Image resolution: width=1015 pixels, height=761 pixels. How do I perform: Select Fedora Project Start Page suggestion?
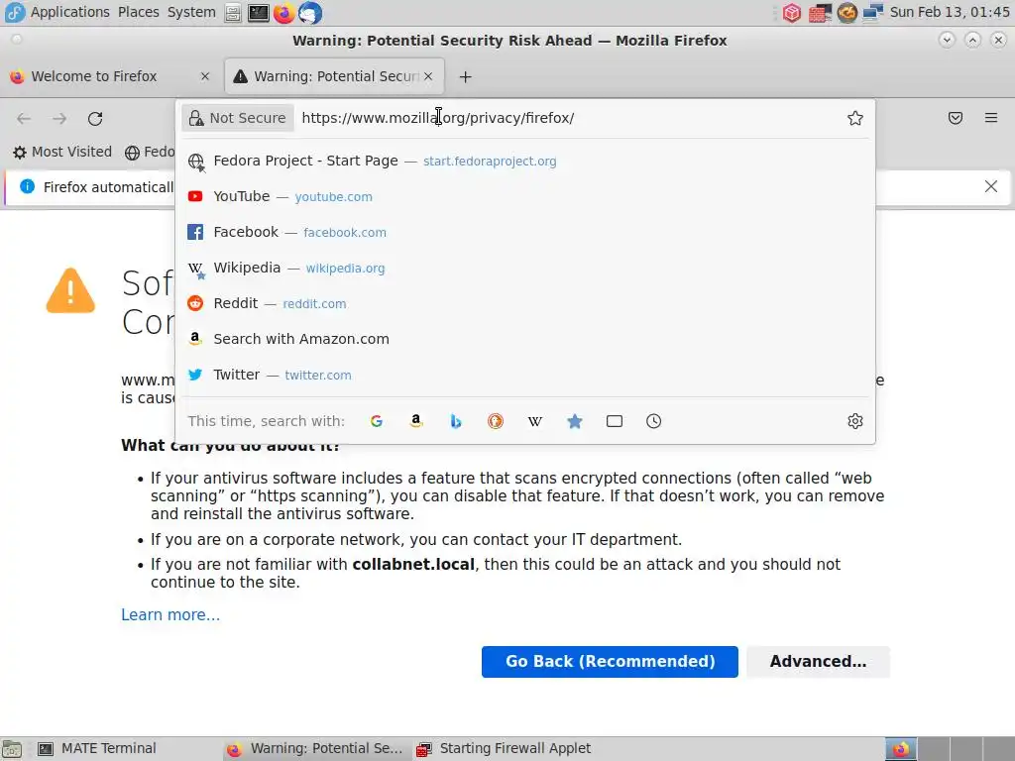point(525,162)
